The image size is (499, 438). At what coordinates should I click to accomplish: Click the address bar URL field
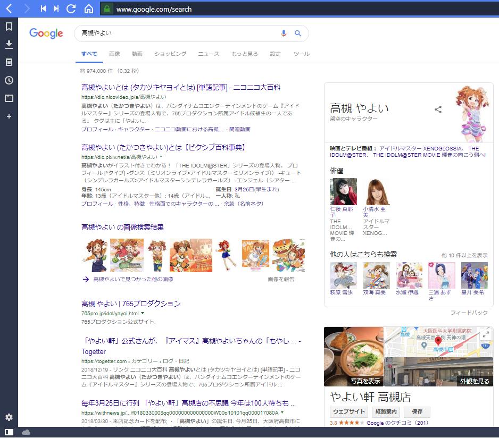[x=299, y=9]
